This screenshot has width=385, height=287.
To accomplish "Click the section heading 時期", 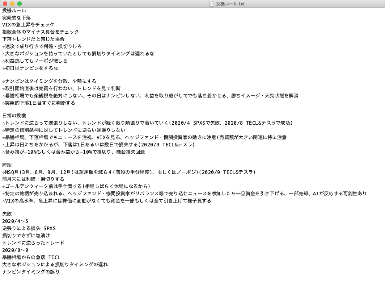I will [7, 165].
